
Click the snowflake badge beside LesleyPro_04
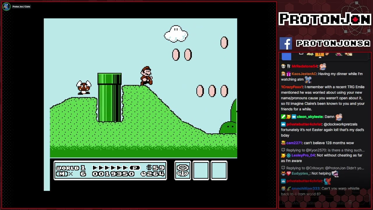coord(288,155)
